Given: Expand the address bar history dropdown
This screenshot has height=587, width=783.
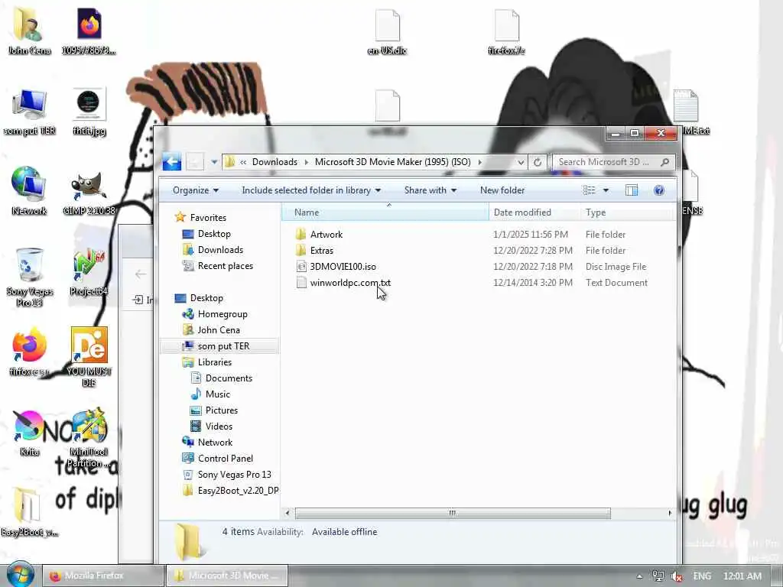Looking at the screenshot, I should tap(521, 162).
